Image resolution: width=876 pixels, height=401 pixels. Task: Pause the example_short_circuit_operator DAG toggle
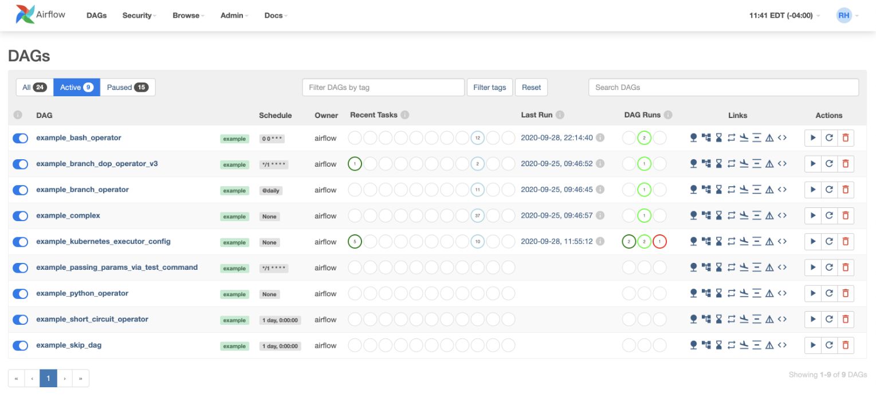(21, 320)
